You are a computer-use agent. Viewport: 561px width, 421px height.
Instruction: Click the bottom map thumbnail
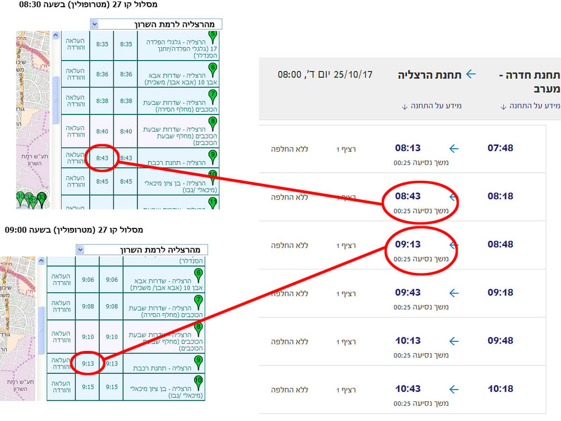18,328
